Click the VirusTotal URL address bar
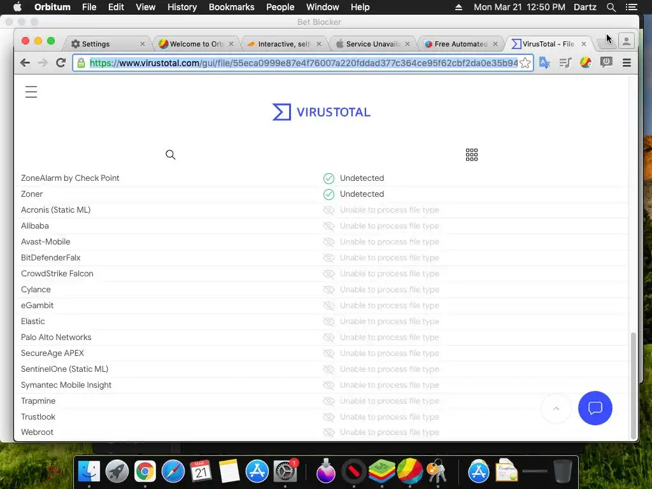The height and width of the screenshot is (489, 652). [303, 63]
